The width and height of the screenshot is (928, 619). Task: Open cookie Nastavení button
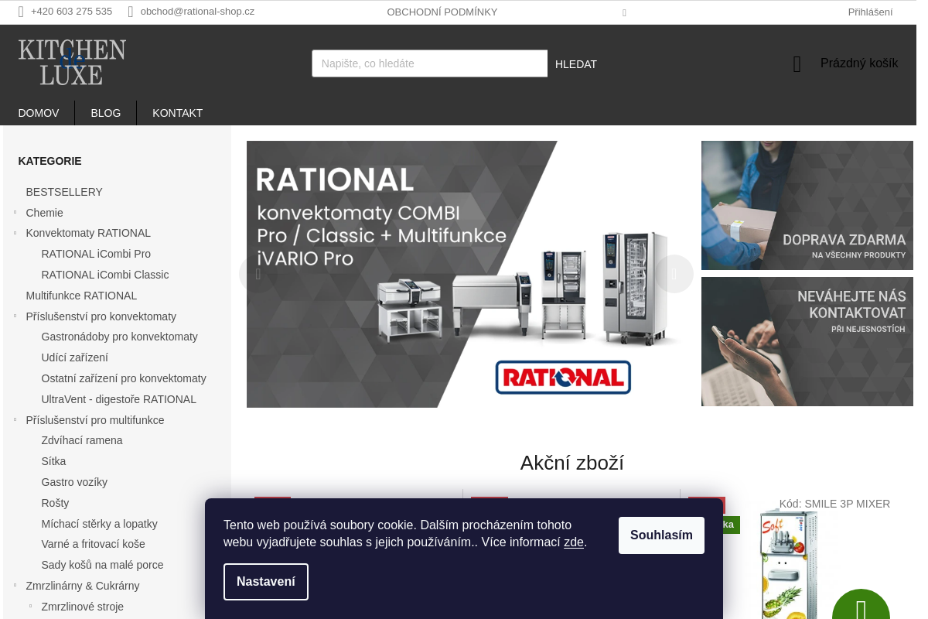tap(266, 582)
